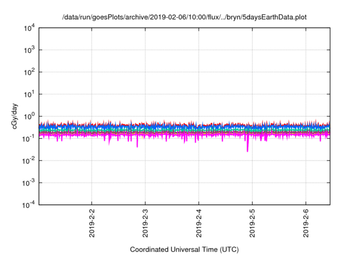Screen dimensions: 364x255
Task: Click the 10^2 y-axis tick label
Action: tap(29, 72)
